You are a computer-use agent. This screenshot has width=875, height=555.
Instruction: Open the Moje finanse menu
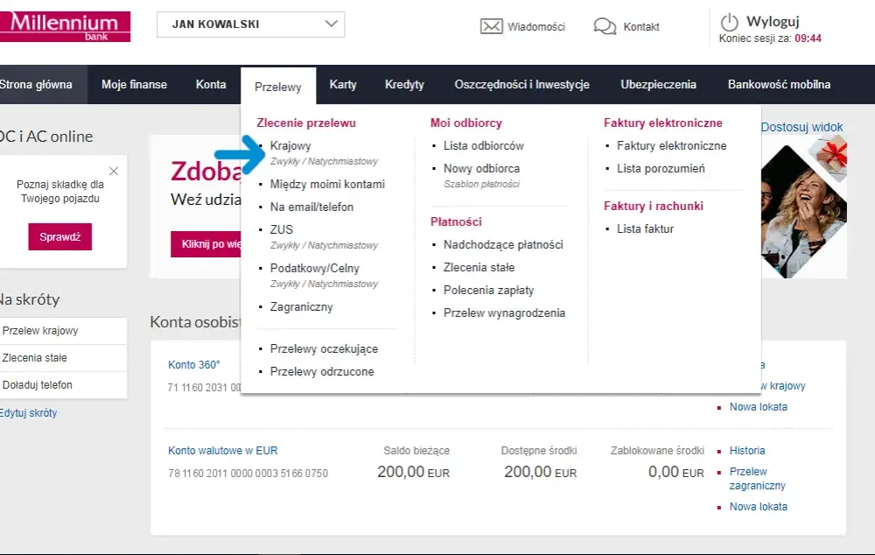tap(134, 84)
